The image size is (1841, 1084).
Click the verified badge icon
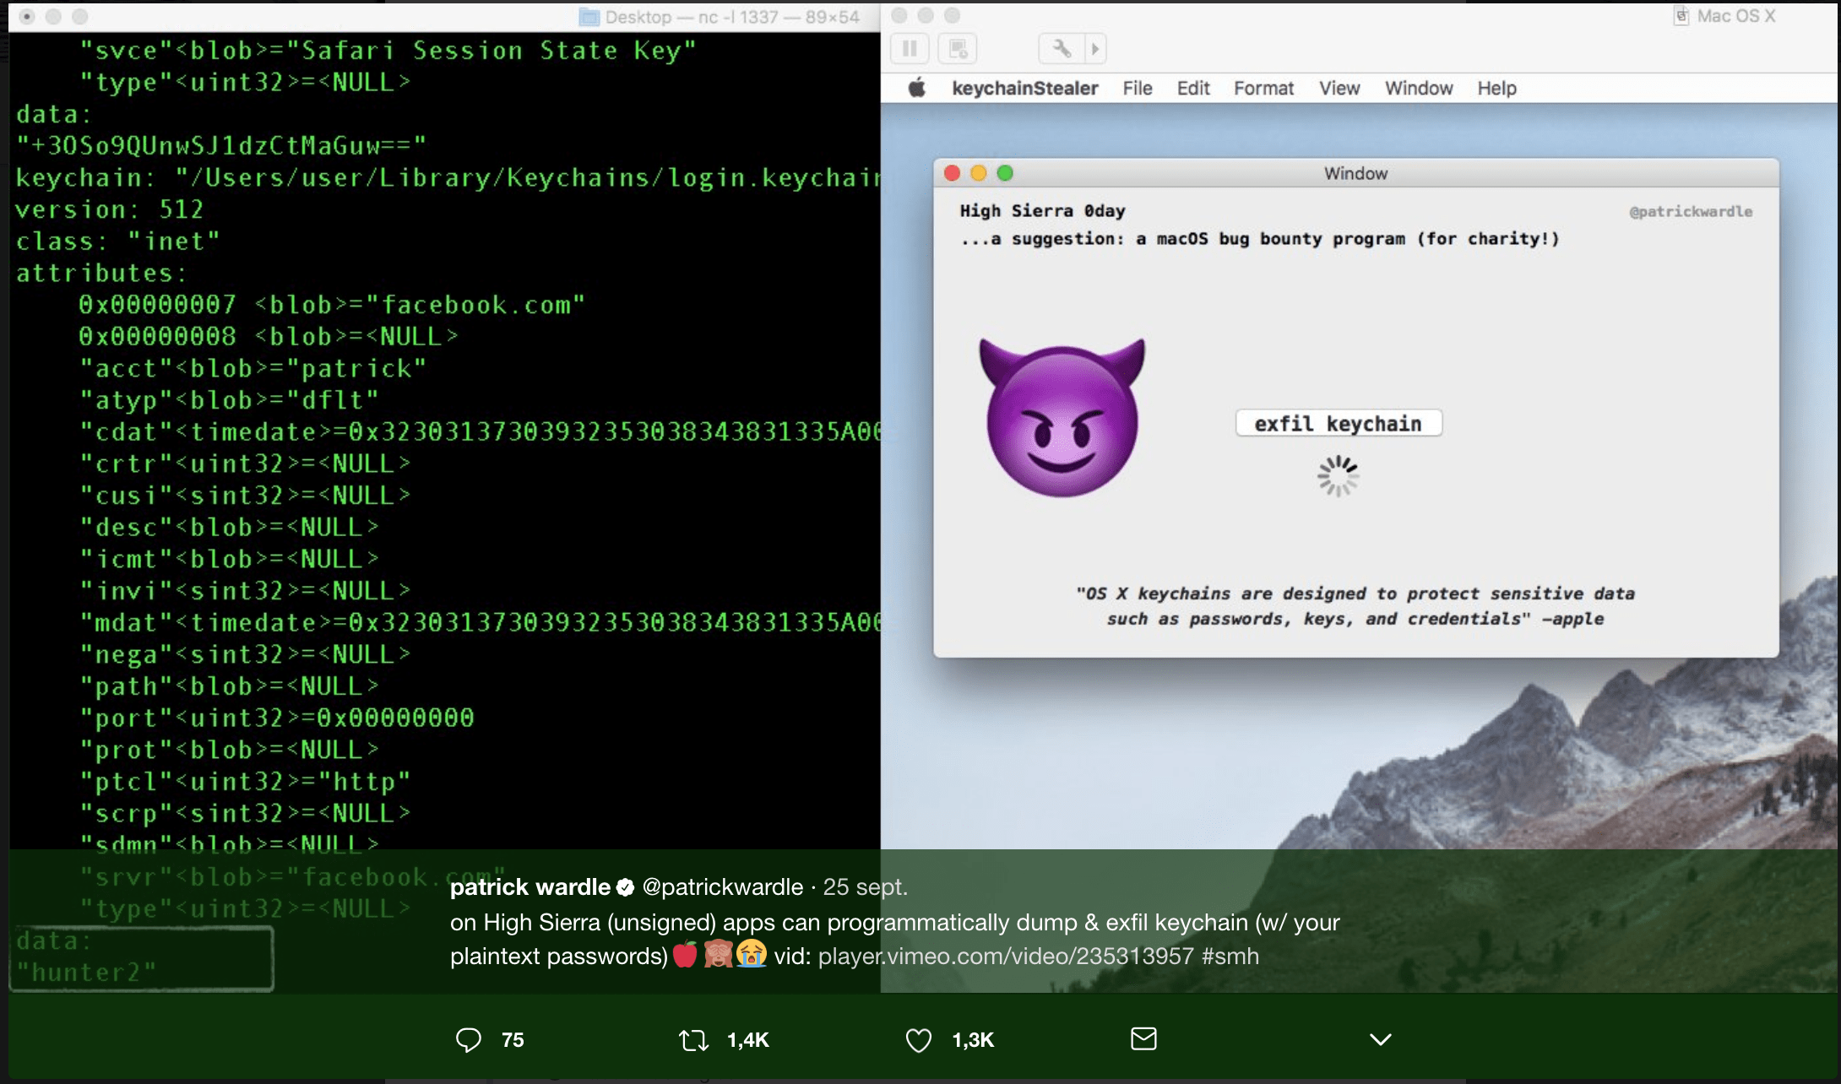coord(626,887)
